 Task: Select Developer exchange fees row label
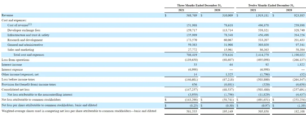[x=24, y=30]
